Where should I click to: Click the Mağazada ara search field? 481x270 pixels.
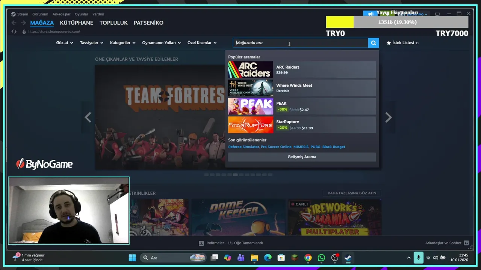[x=300, y=43]
